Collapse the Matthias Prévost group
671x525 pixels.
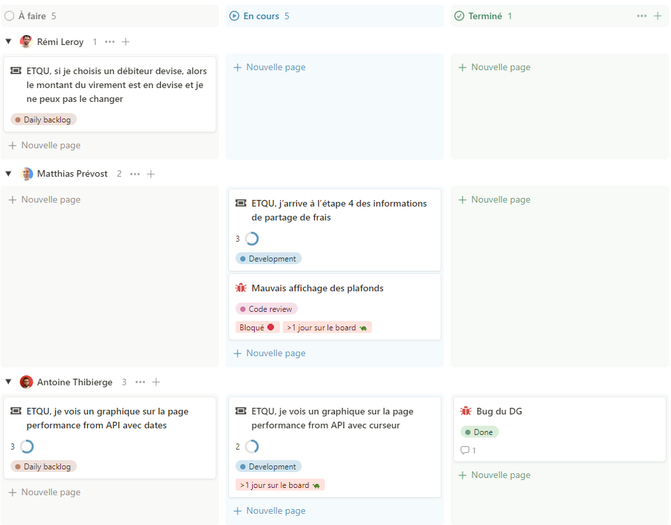tap(9, 174)
